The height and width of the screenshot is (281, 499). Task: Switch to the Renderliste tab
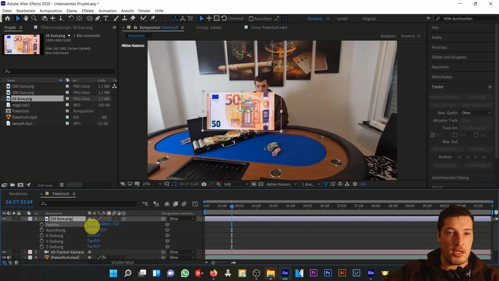point(18,194)
